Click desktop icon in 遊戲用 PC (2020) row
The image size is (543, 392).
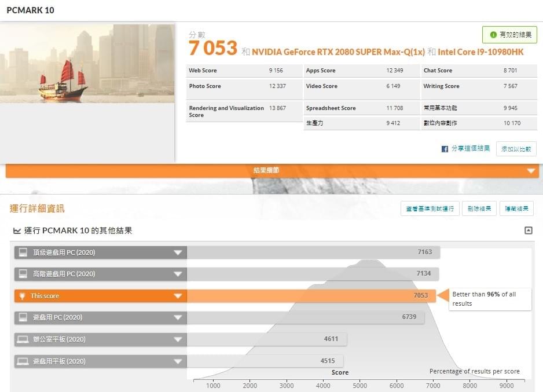click(23, 317)
